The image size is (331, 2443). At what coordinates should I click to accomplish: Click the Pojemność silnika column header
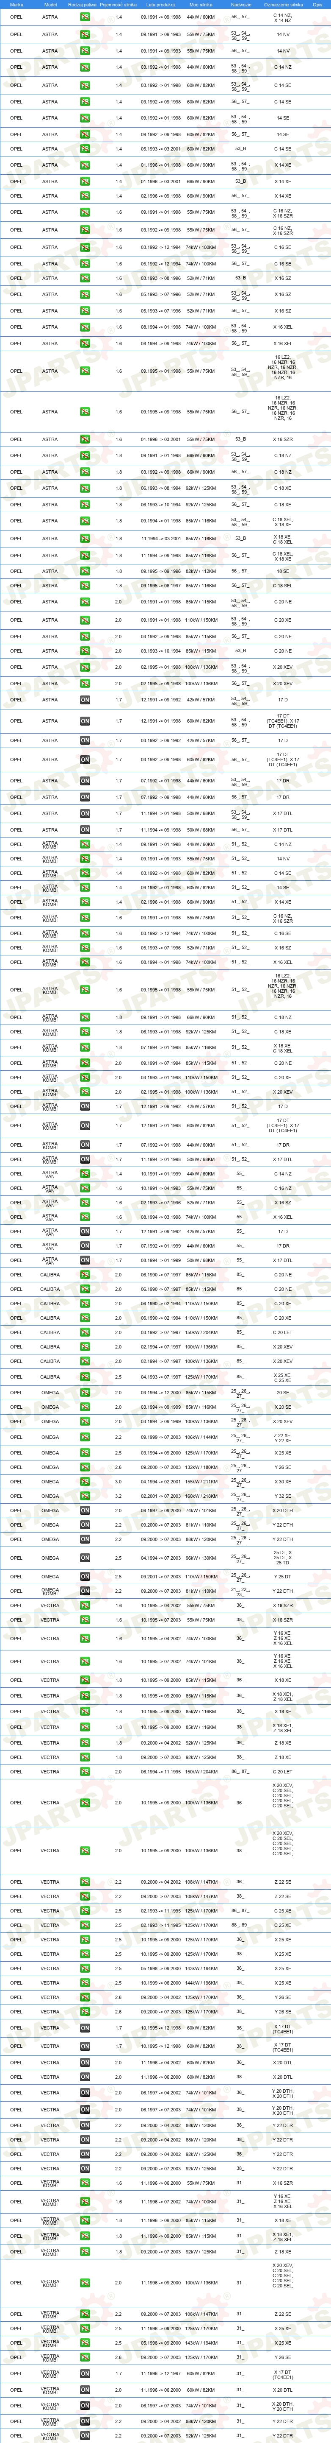tap(118, 5)
